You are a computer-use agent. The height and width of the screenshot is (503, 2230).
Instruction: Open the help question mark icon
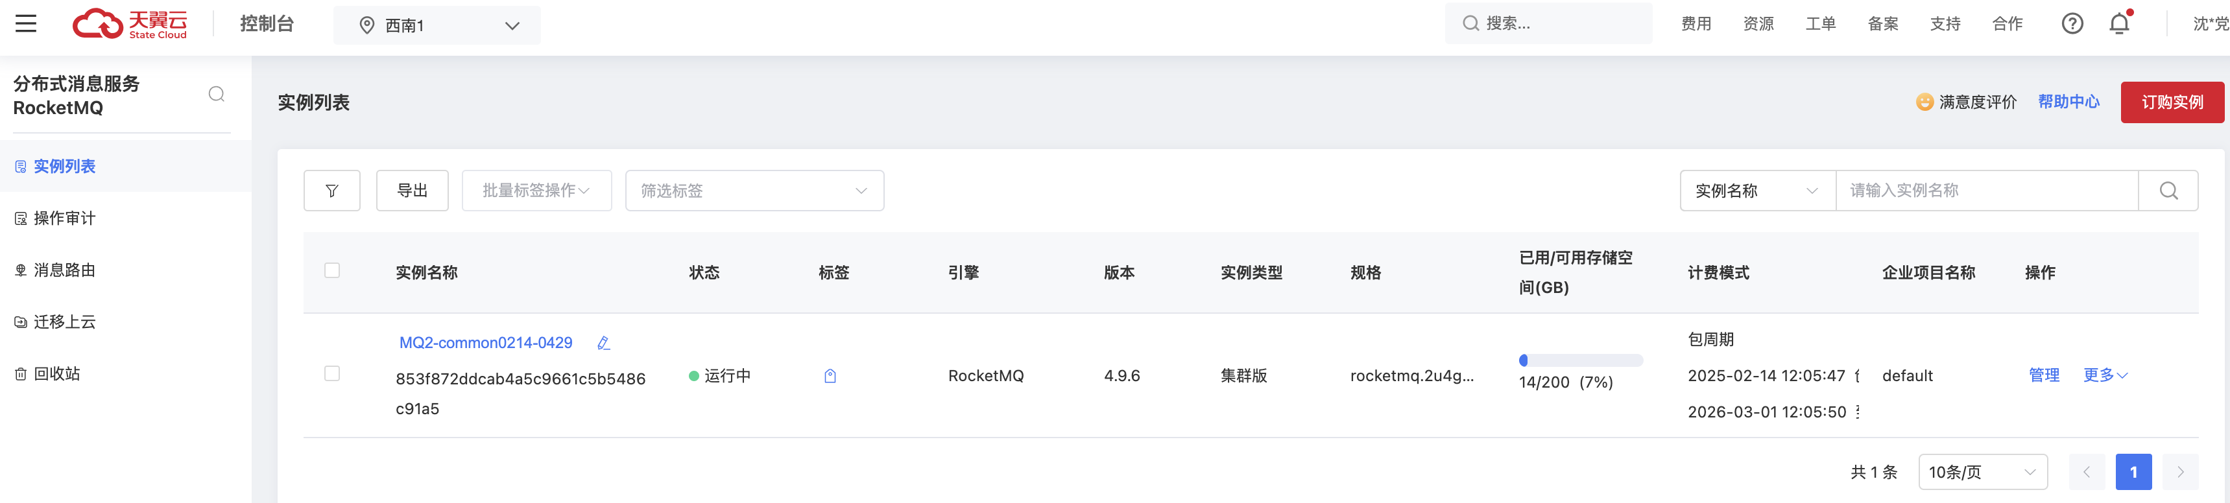[x=2072, y=23]
